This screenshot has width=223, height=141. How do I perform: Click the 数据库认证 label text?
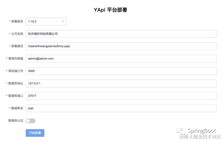point(16,121)
